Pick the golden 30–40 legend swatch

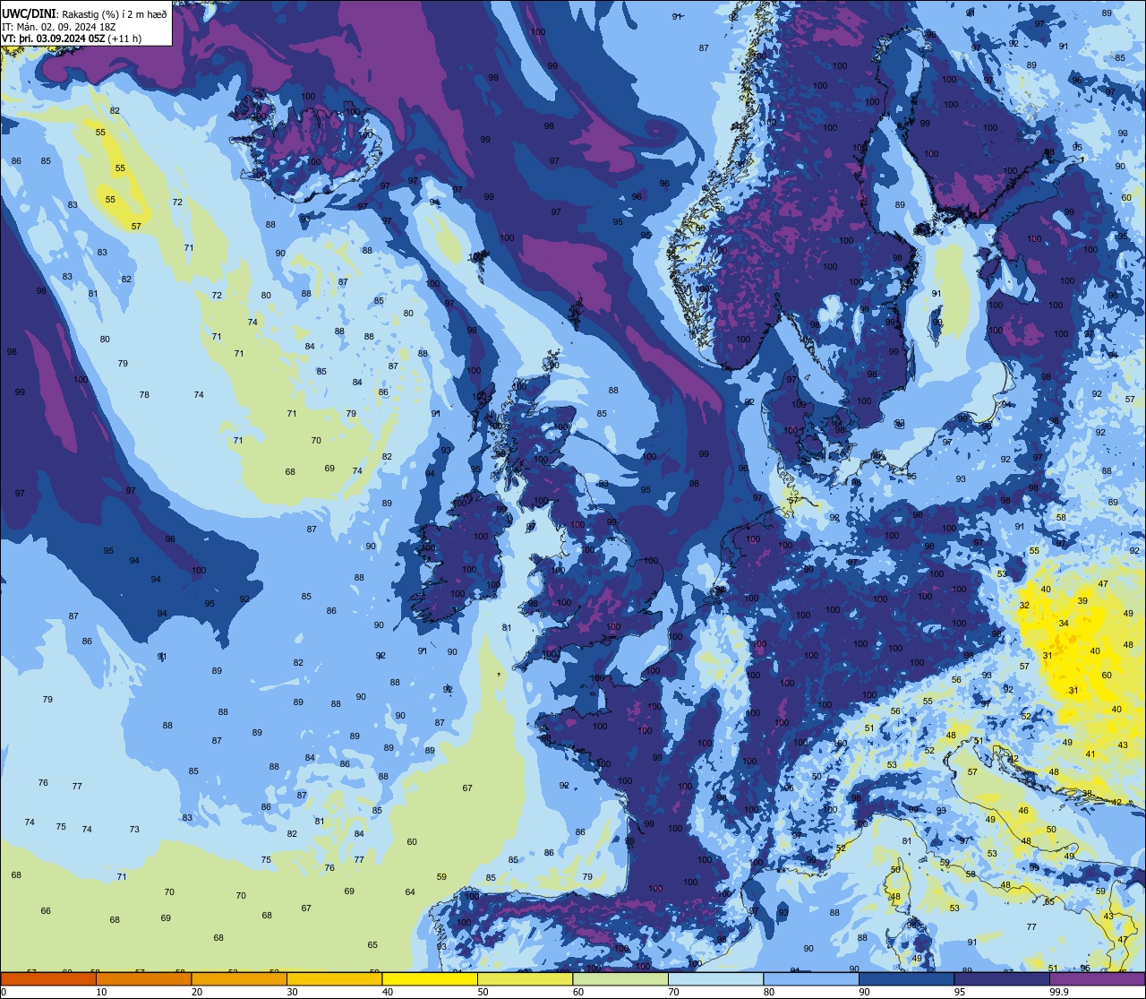pos(334,978)
